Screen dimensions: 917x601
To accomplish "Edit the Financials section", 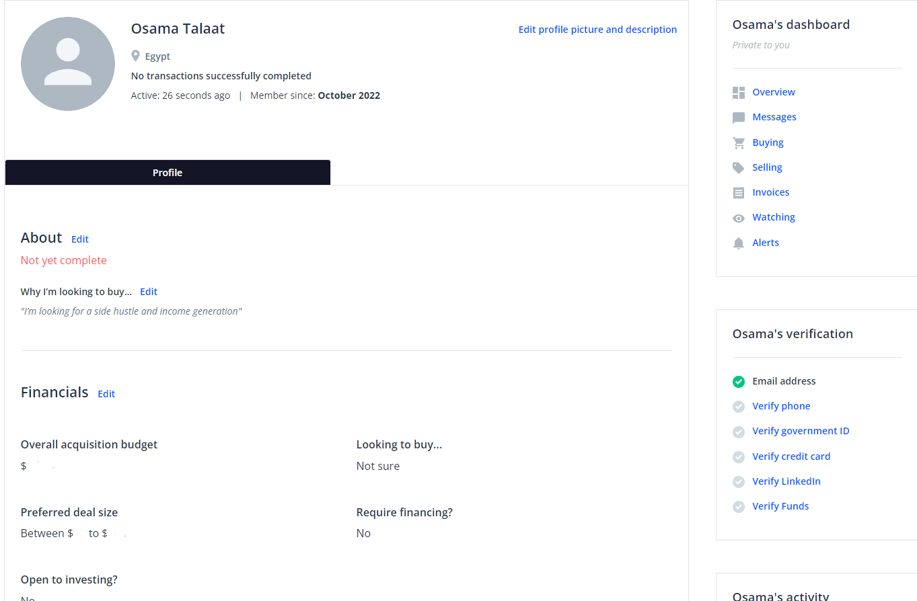I will [106, 394].
